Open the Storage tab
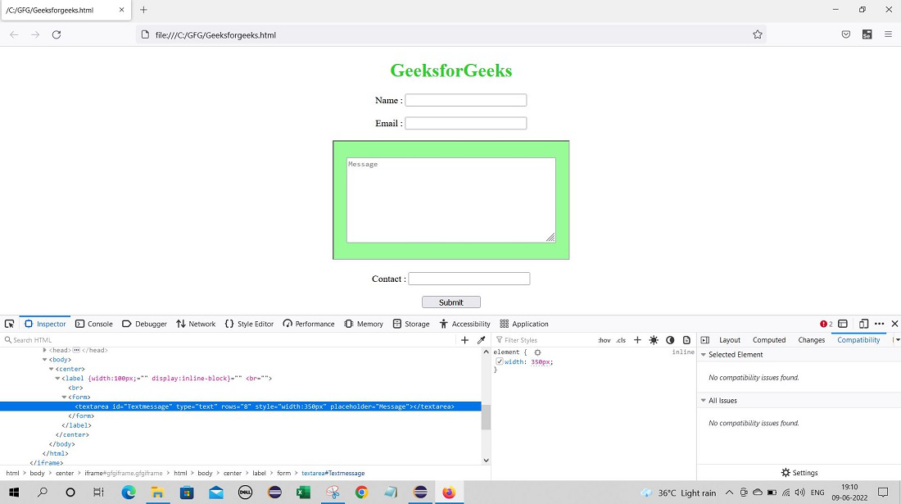 coord(411,325)
